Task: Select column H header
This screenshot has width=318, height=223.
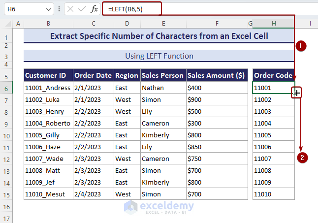Action: [274, 24]
